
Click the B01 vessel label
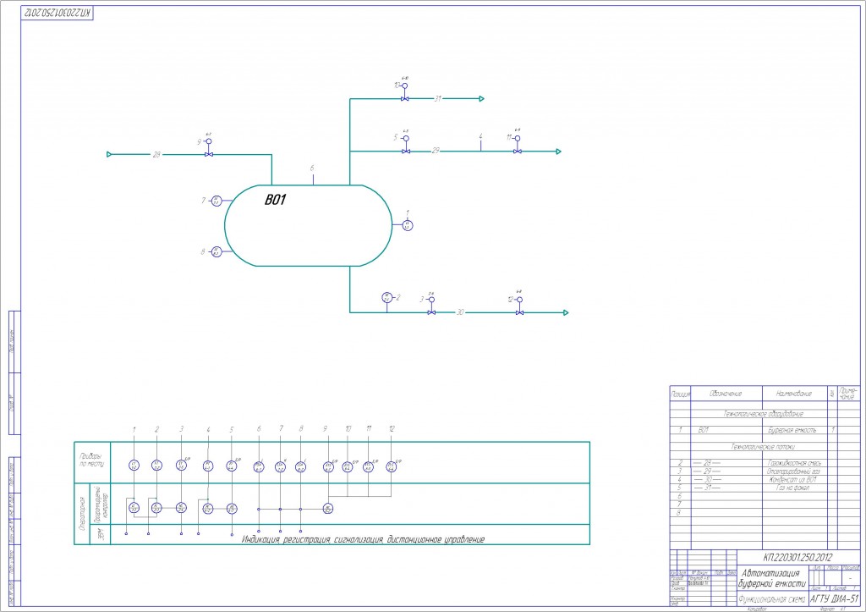point(275,200)
